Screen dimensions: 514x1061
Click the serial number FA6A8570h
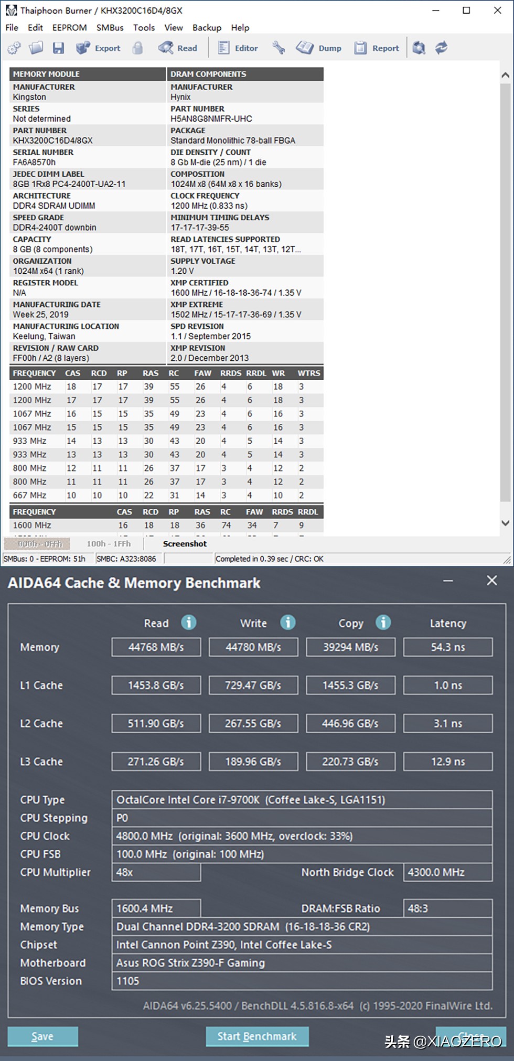(34, 163)
